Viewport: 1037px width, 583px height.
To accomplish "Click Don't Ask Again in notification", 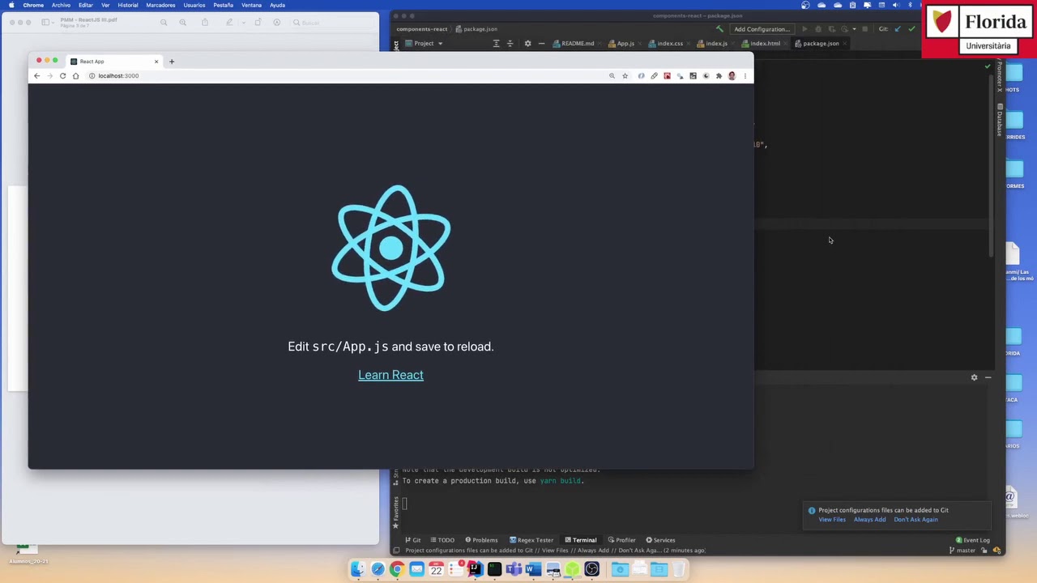I will point(915,520).
